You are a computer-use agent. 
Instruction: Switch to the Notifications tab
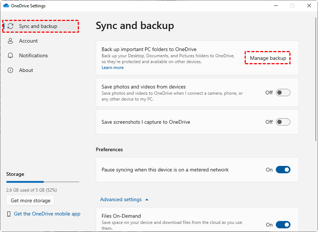[33, 56]
